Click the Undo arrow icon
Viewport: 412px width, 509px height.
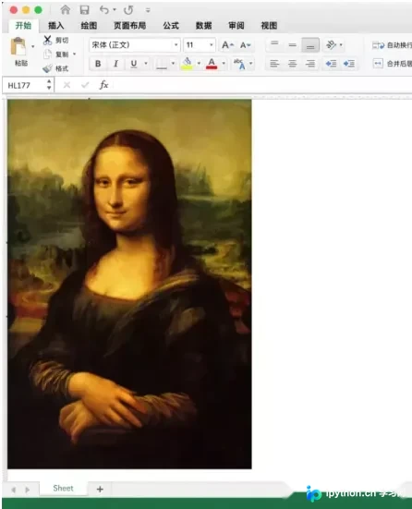coord(104,10)
